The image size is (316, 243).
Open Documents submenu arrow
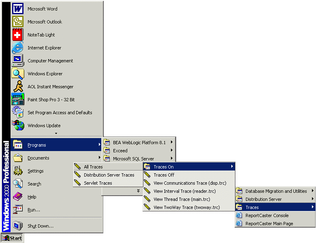(99, 158)
